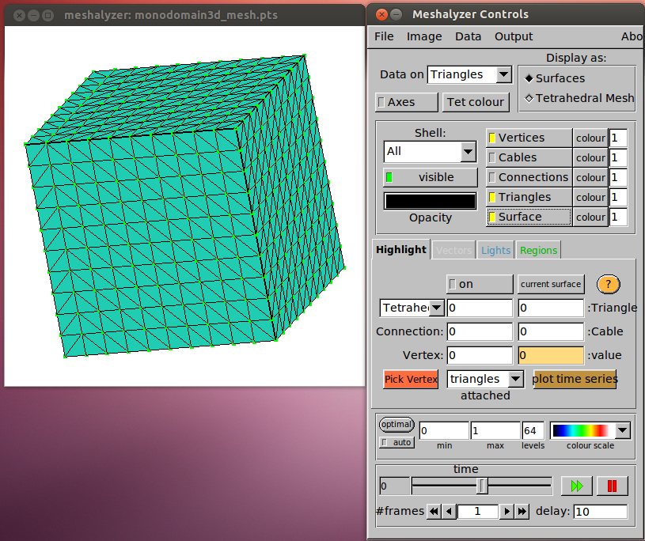Toggle the Axes checkbox

[406, 102]
